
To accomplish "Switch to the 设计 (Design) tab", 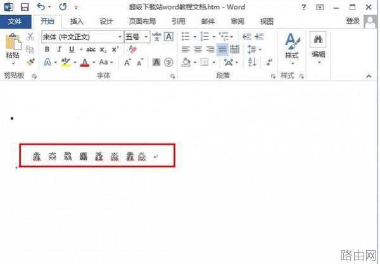I will 106,22.
